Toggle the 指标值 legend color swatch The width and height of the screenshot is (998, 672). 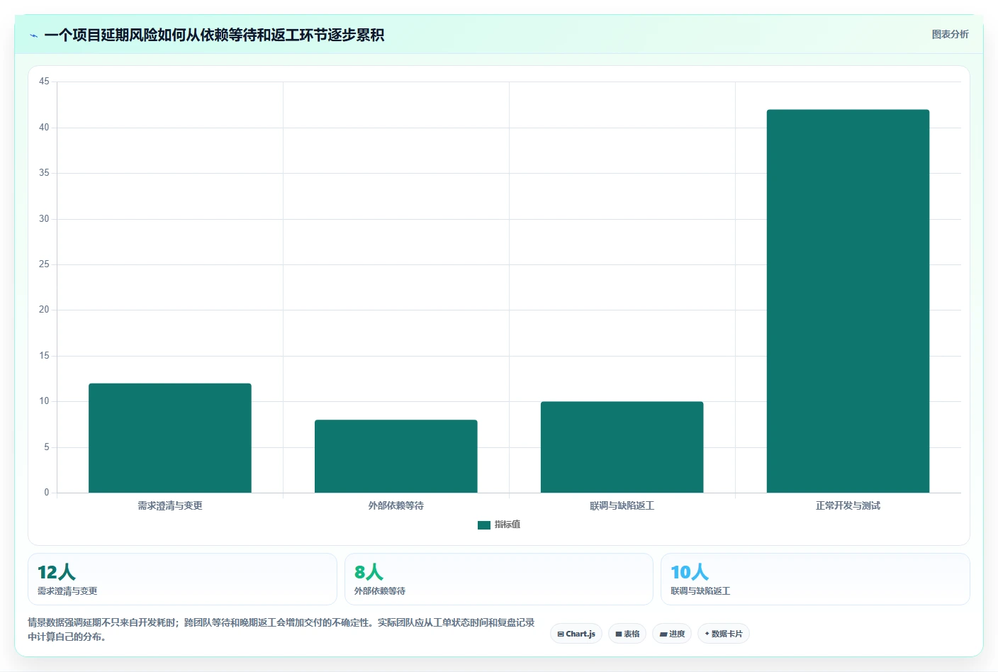tap(484, 525)
